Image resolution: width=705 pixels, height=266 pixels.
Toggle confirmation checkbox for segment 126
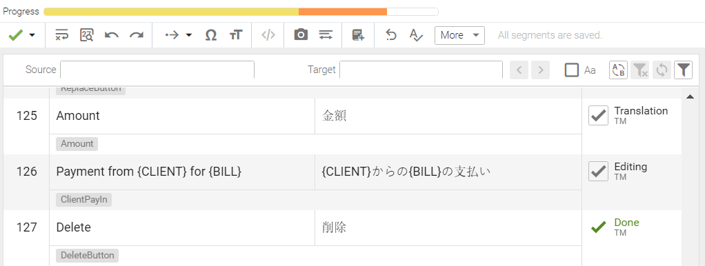click(x=599, y=171)
